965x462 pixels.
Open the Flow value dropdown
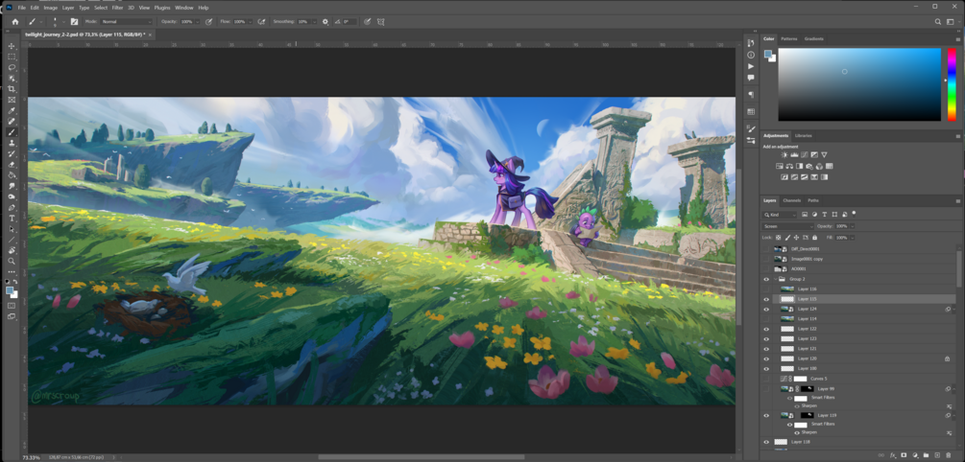tap(250, 21)
